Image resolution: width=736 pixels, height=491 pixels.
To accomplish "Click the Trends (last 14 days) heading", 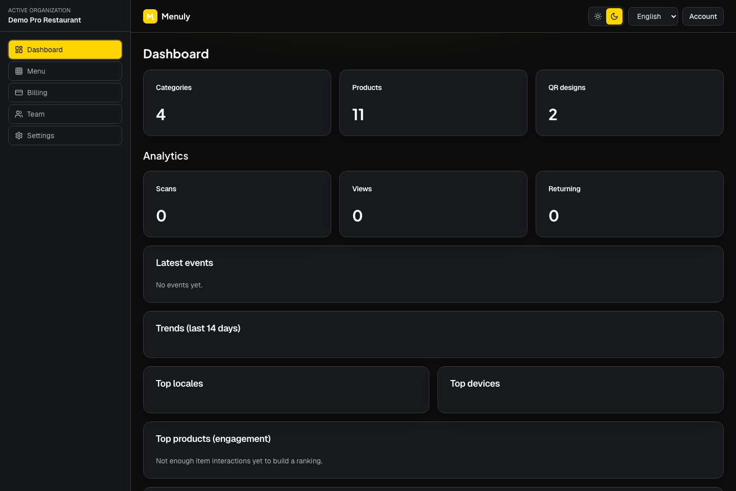I will (198, 328).
